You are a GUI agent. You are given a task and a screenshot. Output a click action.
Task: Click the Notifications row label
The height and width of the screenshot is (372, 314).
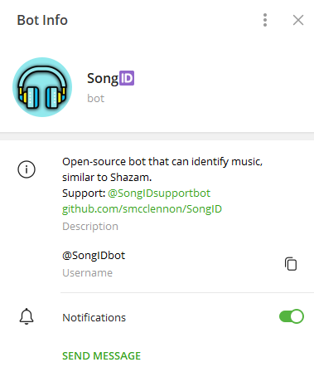pos(94,317)
